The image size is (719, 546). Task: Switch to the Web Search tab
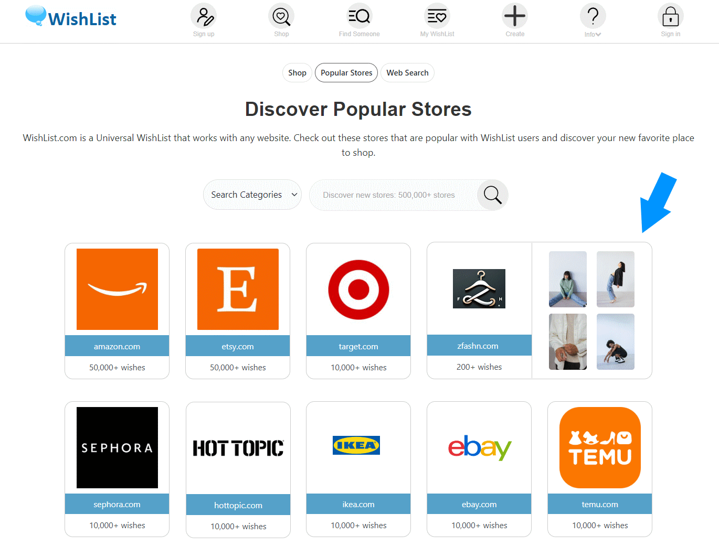point(407,73)
